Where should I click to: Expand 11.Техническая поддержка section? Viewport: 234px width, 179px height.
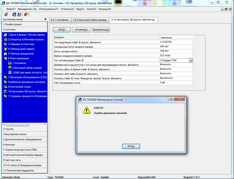coord(25,171)
